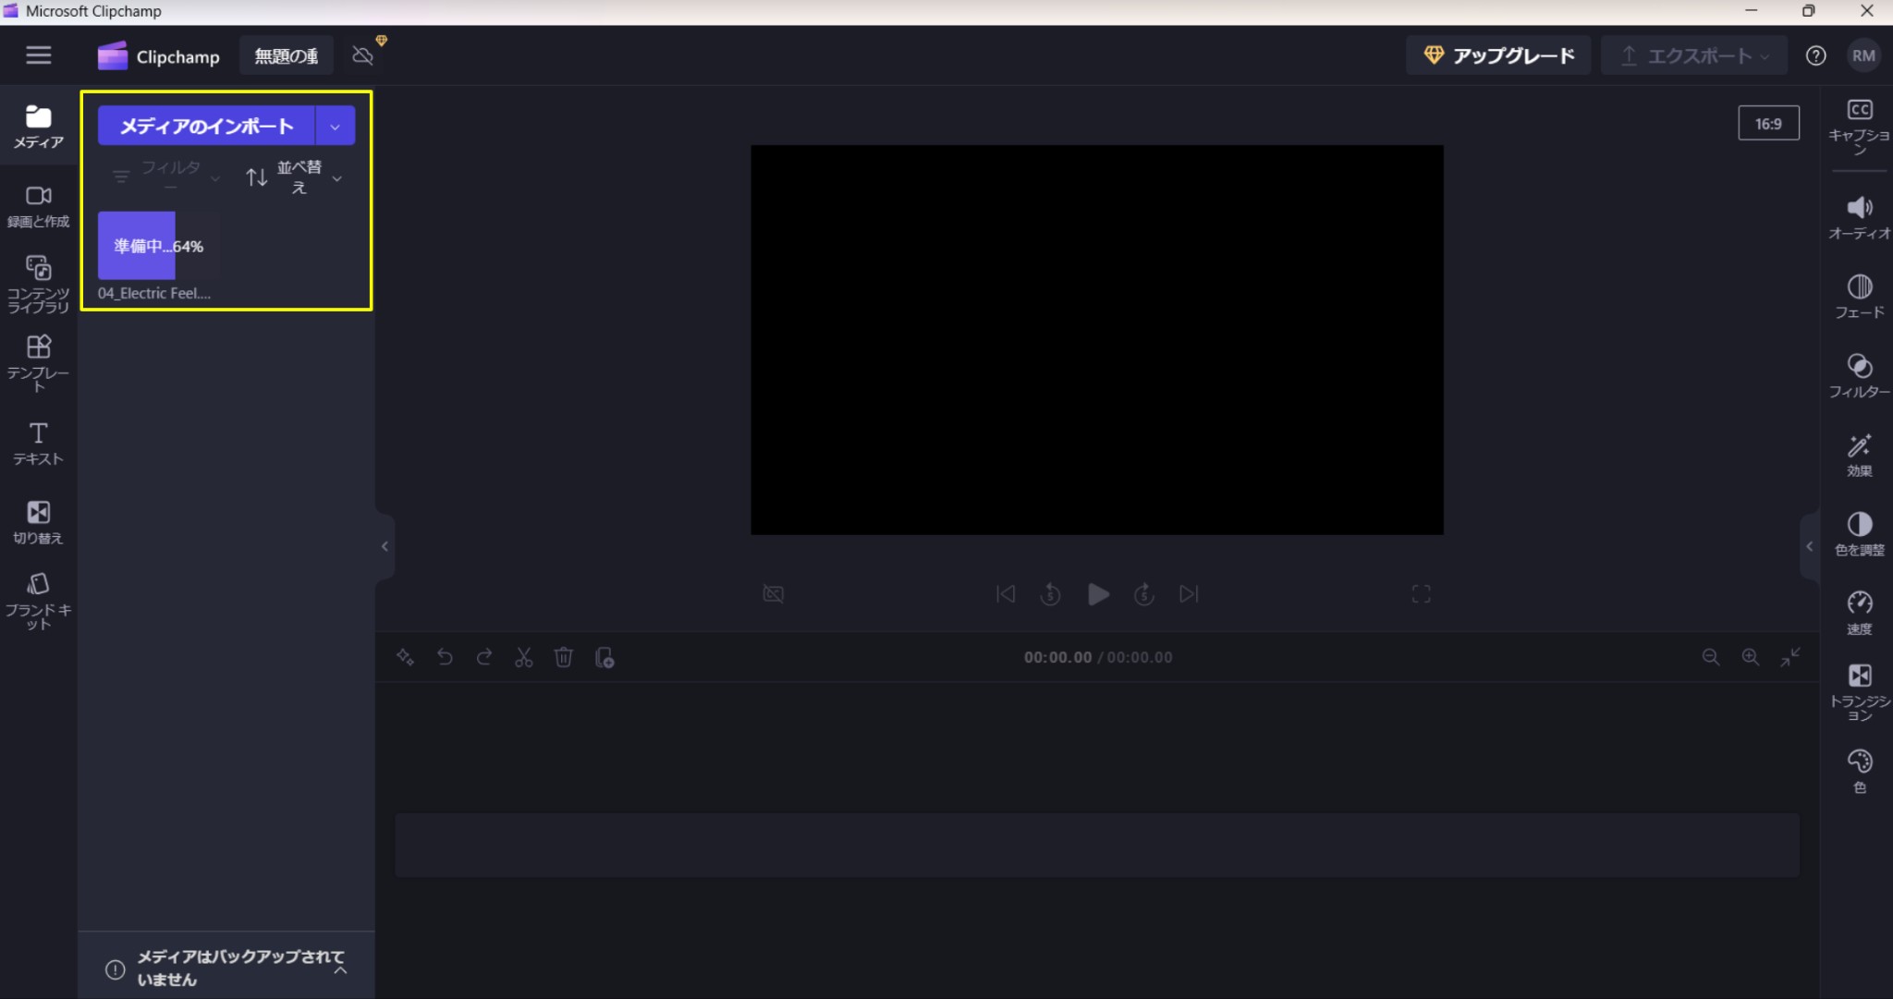Skip to the end of video
Viewport: 1893px width, 999px height.
pyautogui.click(x=1189, y=593)
